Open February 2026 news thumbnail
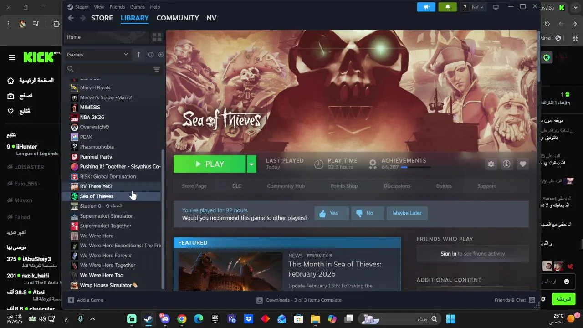The width and height of the screenshot is (583, 328). 230,272
